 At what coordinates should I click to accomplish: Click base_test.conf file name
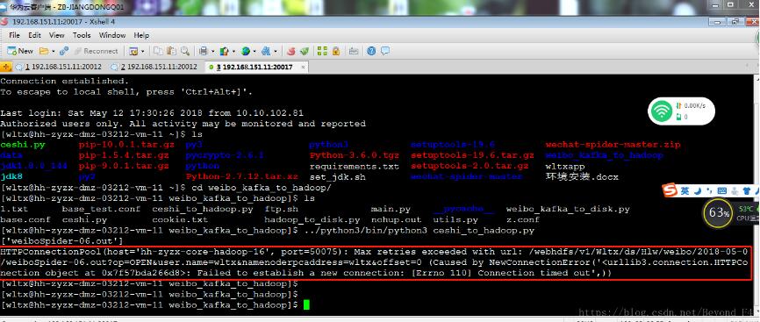pyautogui.click(x=101, y=210)
